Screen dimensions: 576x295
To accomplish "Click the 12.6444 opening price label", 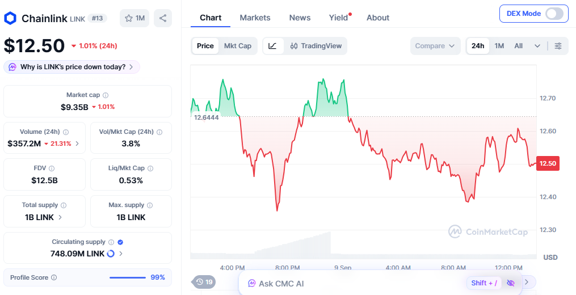I will point(206,117).
